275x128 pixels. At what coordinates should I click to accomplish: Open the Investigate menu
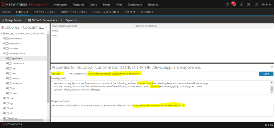point(60,5)
